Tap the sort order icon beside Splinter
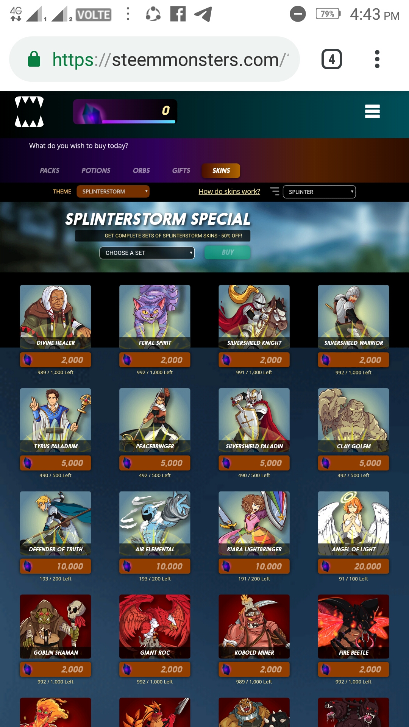 pyautogui.click(x=275, y=191)
